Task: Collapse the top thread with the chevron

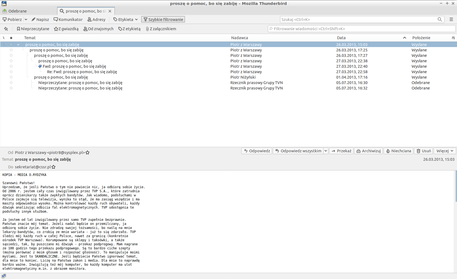Action: pyautogui.click(x=18, y=45)
